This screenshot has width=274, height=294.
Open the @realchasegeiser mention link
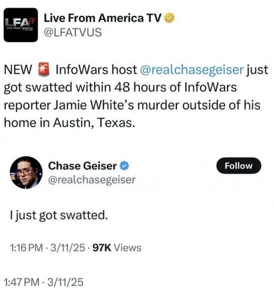click(x=192, y=70)
